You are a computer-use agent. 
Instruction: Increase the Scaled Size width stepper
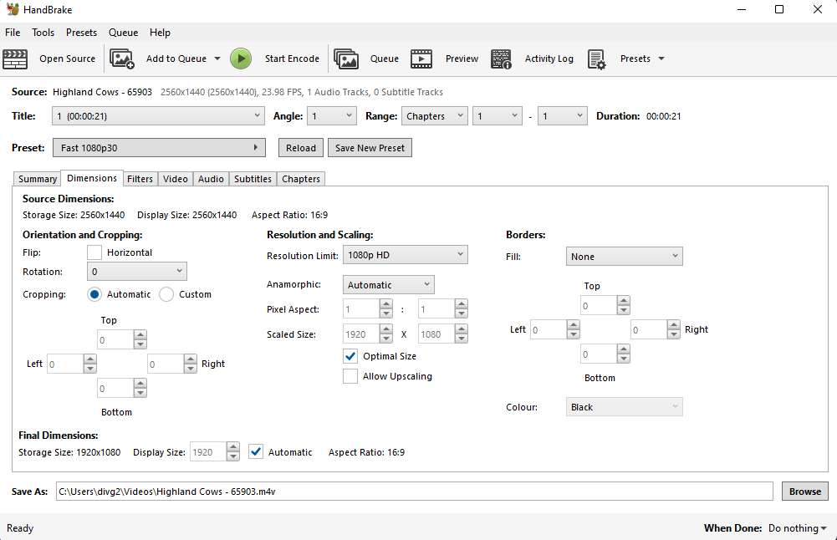click(386, 329)
